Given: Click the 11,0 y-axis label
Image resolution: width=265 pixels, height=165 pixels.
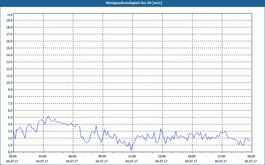Looking at the screenshot, I should [x=9, y=76].
